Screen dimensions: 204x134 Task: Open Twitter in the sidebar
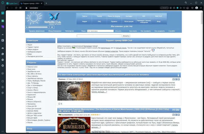[x=3, y=66]
